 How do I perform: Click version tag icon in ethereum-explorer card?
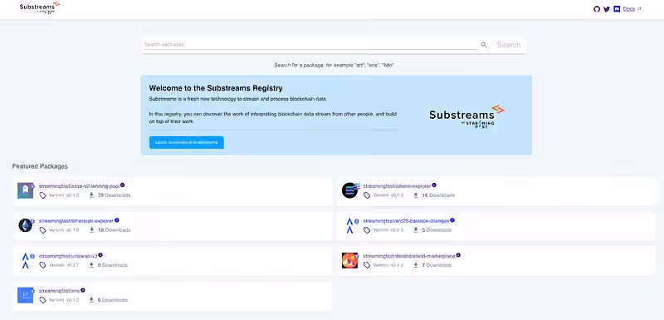click(42, 230)
